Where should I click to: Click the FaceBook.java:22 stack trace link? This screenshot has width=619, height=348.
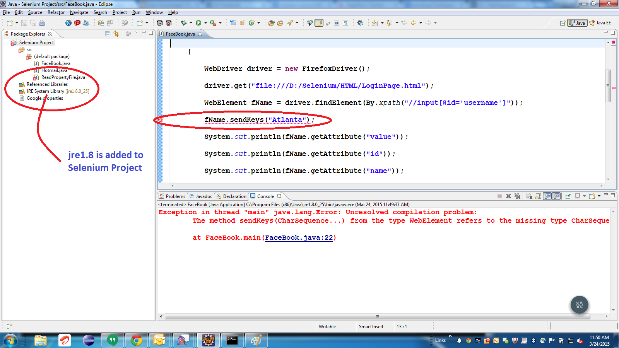click(299, 238)
